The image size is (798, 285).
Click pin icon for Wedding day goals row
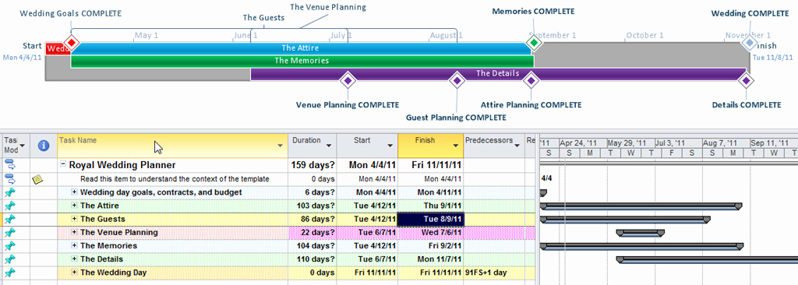(10, 192)
